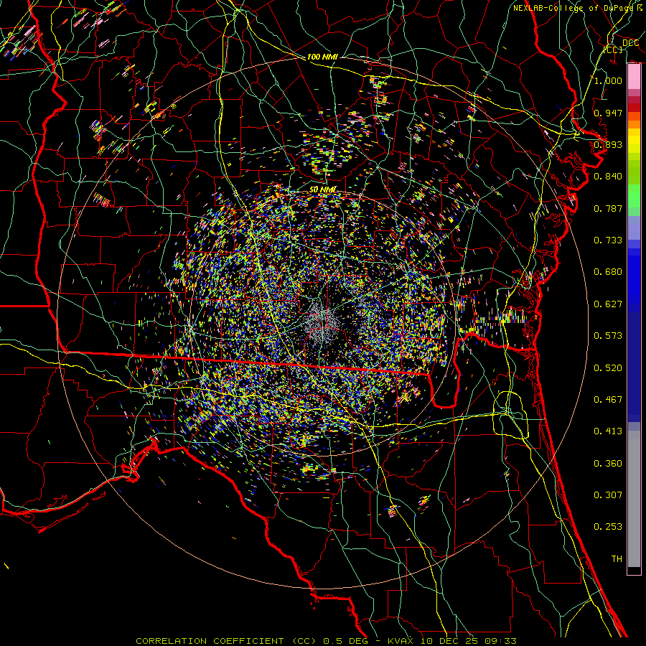The image size is (646, 646).
Task: Click the DEC label above the color scale
Action: 631,43
